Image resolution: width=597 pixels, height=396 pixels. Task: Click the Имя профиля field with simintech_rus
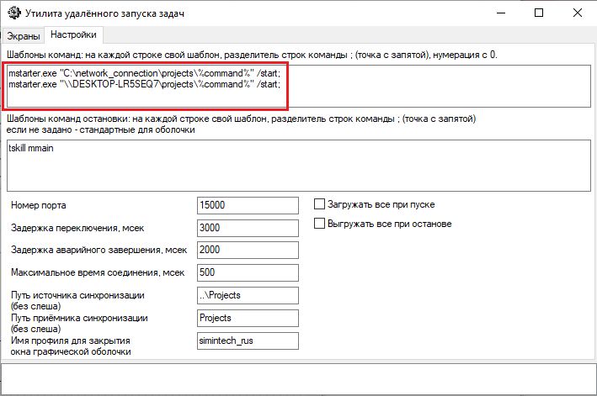pyautogui.click(x=247, y=341)
